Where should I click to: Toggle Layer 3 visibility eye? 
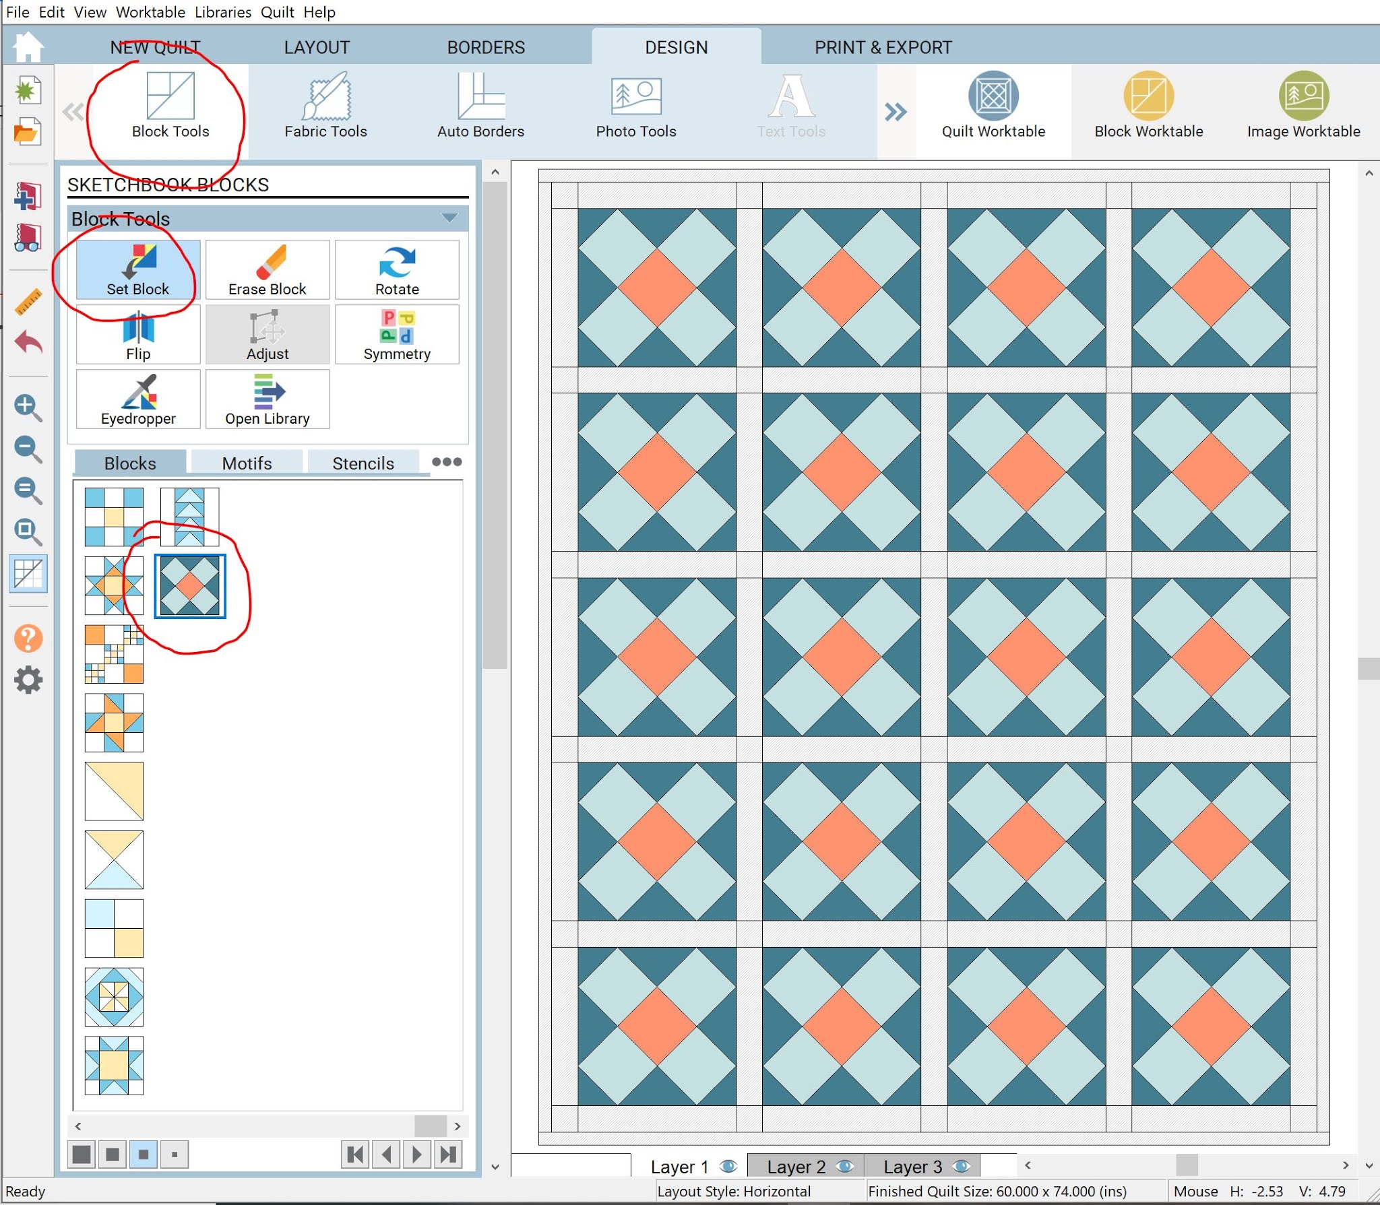962,1165
